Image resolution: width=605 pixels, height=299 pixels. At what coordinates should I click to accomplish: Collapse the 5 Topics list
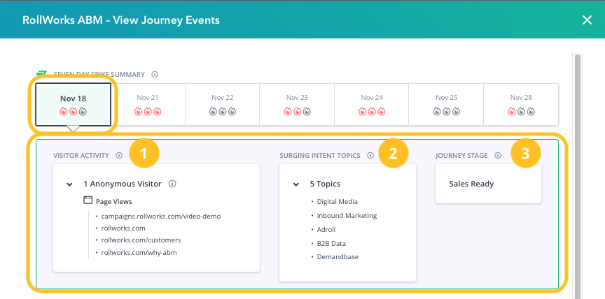pos(296,184)
